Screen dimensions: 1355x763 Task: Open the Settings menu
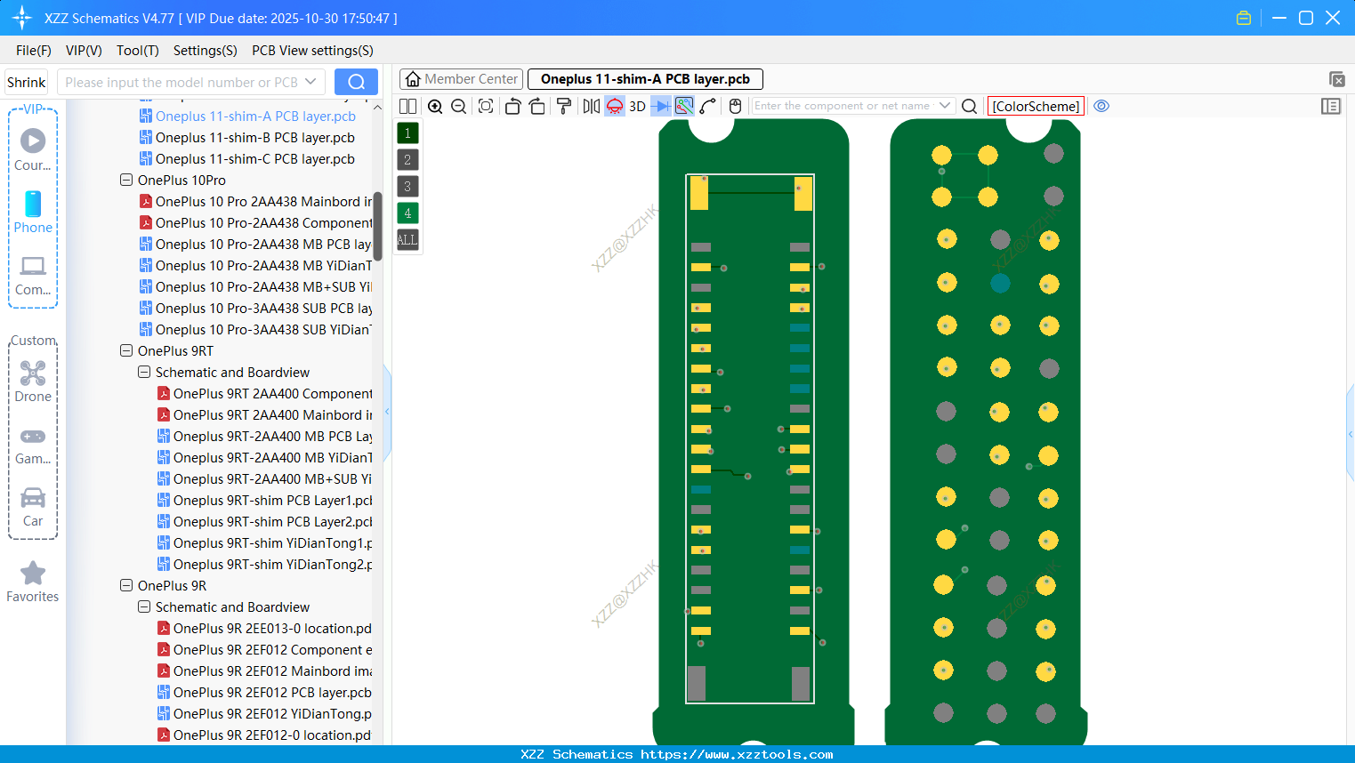click(x=205, y=51)
